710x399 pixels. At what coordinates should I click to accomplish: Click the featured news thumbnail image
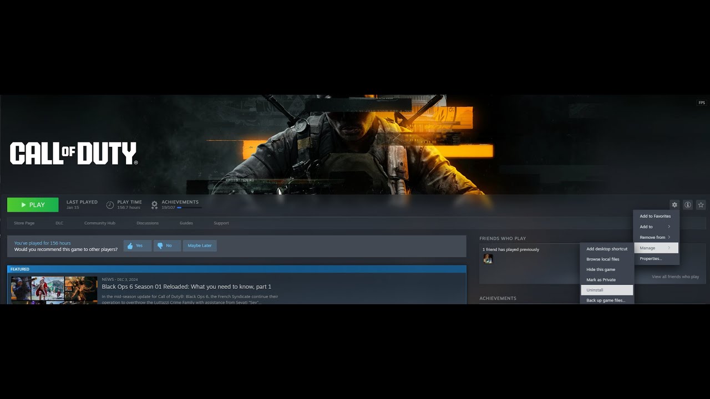pos(54,290)
